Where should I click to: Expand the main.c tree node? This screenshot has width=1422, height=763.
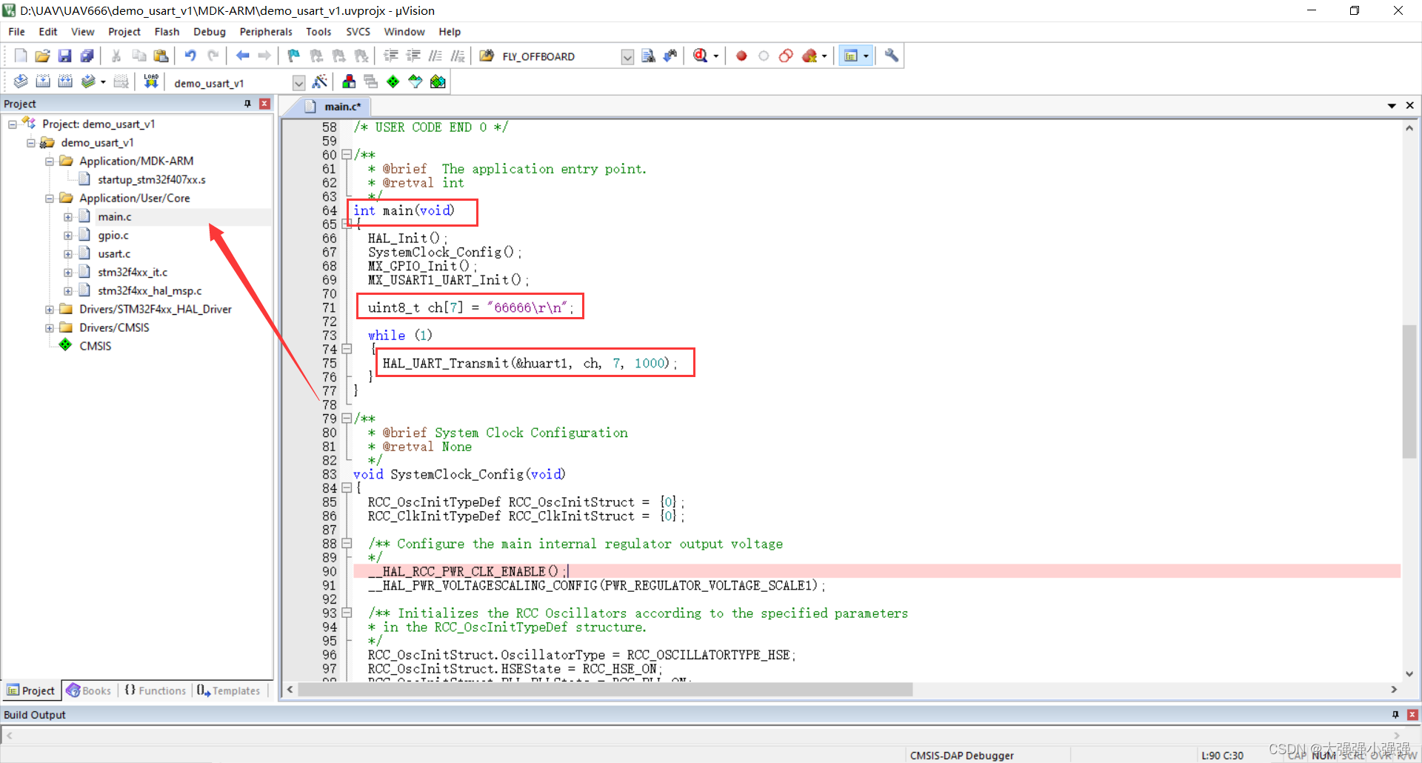68,216
